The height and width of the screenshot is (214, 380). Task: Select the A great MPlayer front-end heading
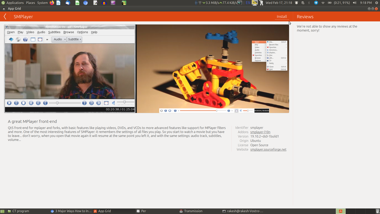pos(32,121)
